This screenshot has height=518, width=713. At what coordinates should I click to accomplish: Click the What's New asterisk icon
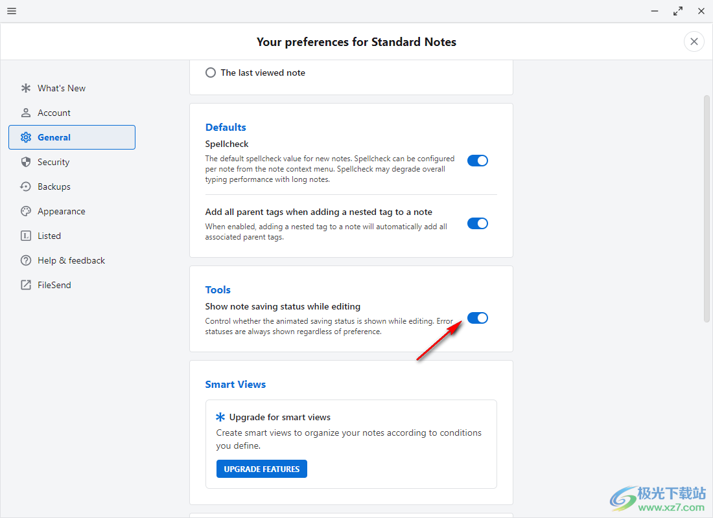click(x=26, y=88)
